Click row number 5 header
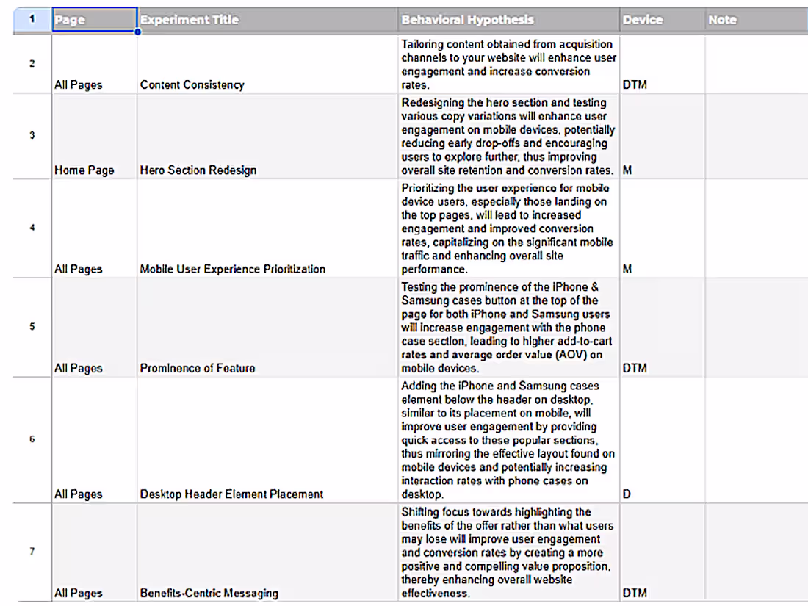 tap(32, 327)
